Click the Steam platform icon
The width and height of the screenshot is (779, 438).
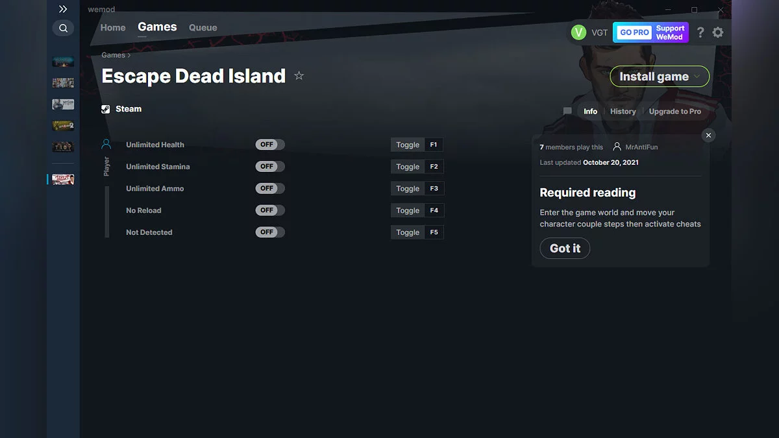[105, 108]
